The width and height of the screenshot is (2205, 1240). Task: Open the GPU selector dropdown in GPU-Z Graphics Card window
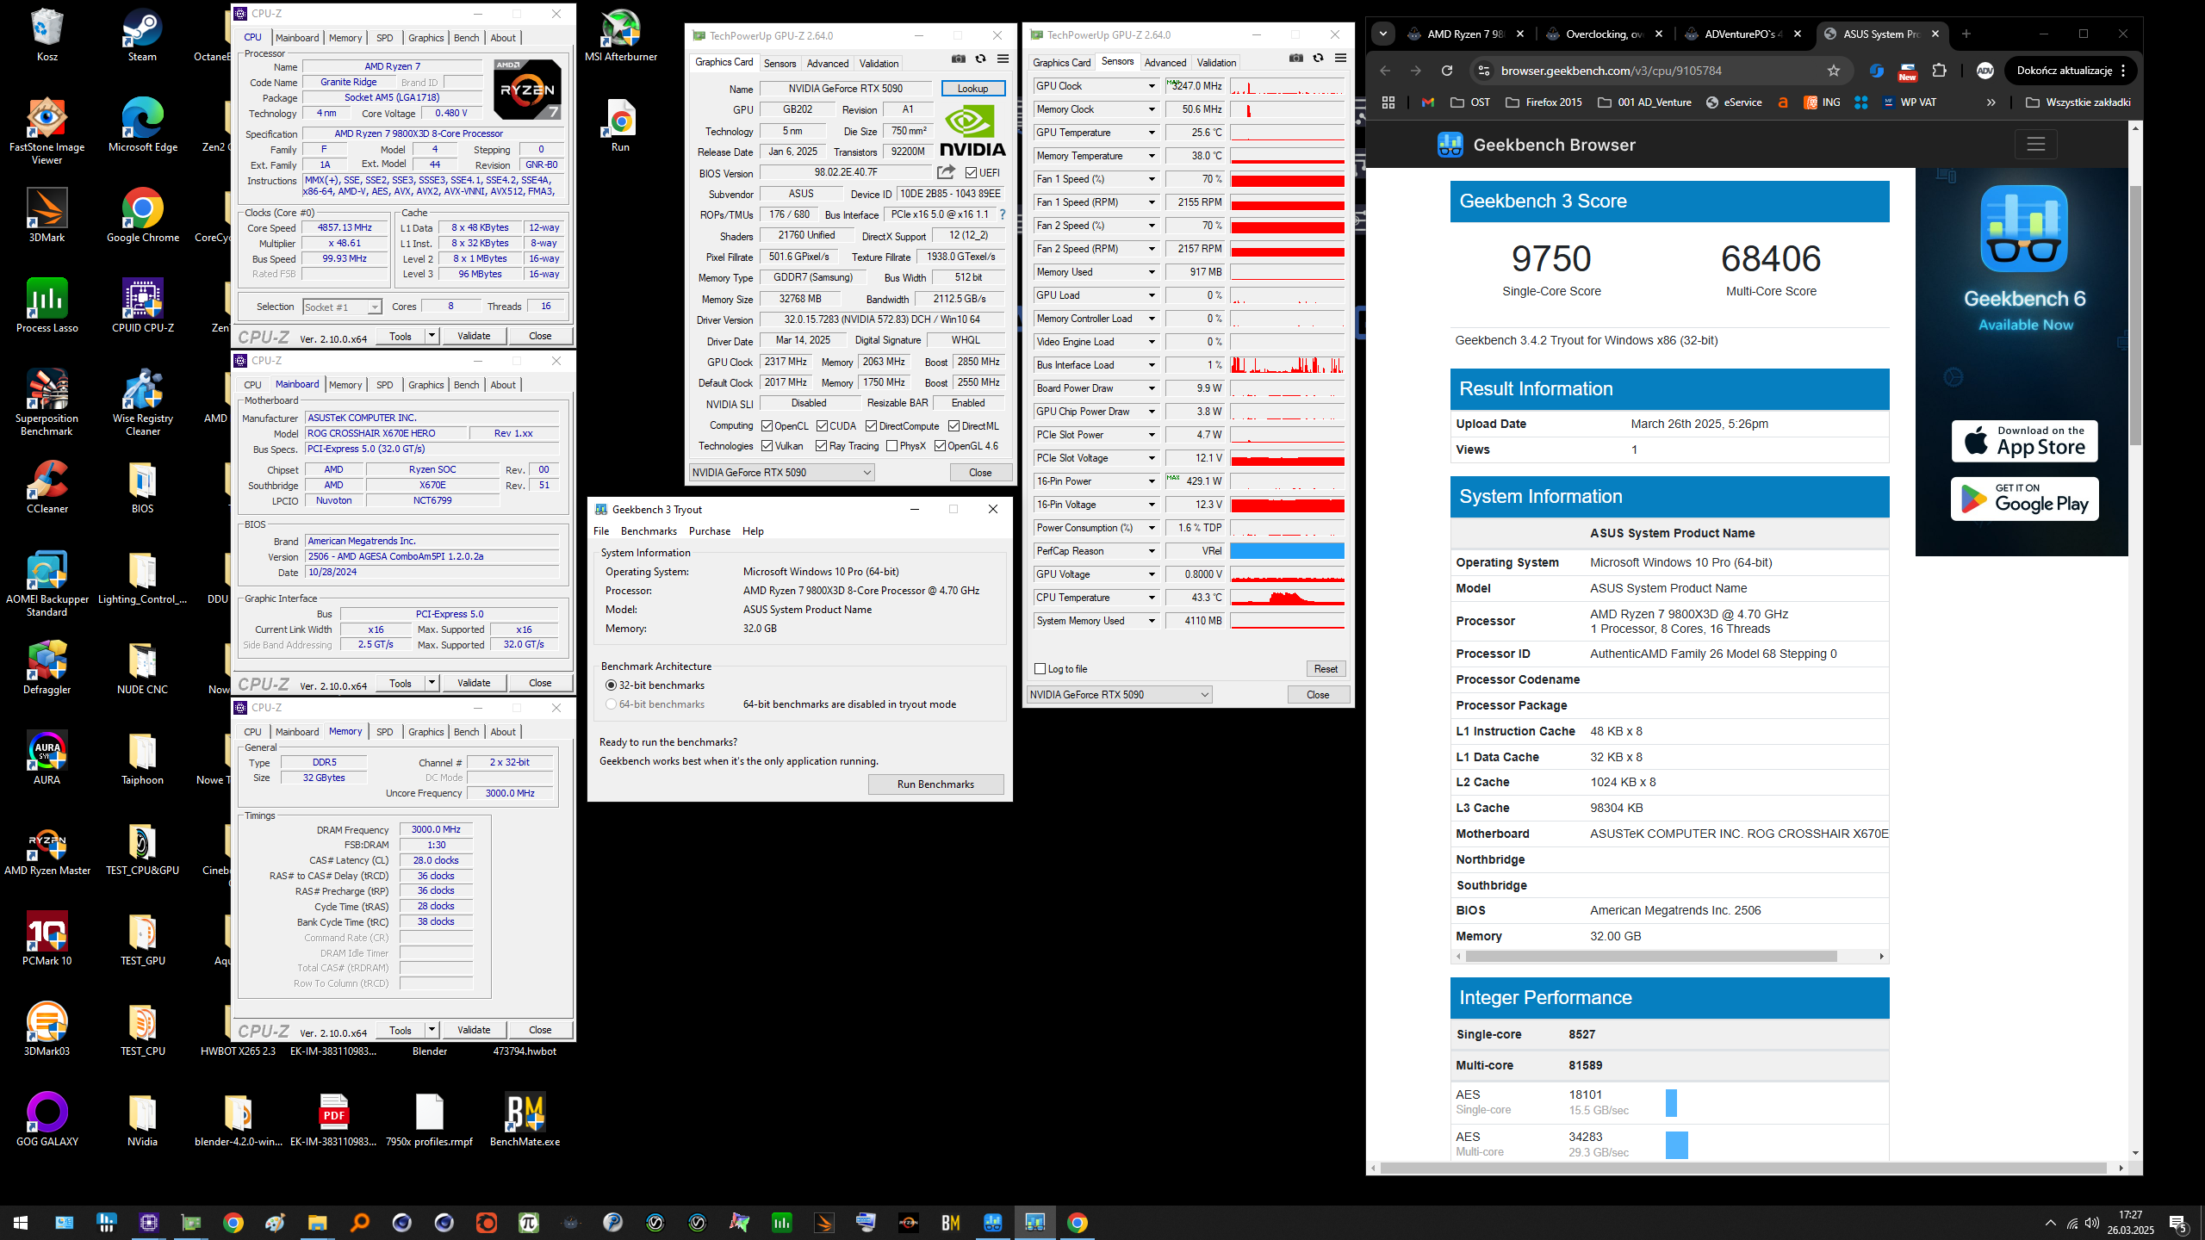click(781, 473)
